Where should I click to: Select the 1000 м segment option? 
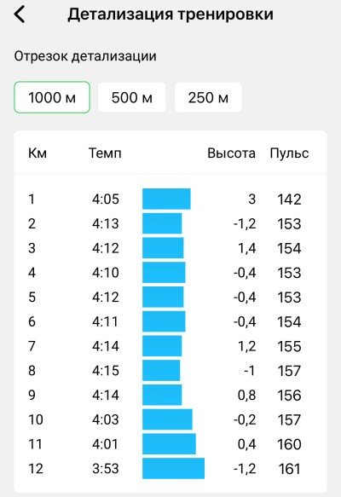[x=52, y=97]
